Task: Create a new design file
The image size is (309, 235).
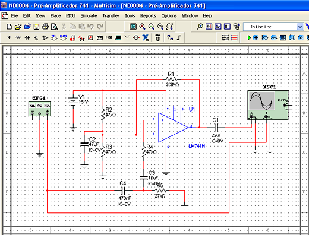Action: click(9, 27)
